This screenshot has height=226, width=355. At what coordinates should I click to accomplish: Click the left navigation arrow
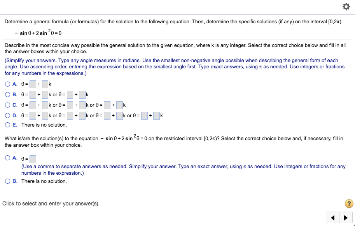click(x=332, y=217)
